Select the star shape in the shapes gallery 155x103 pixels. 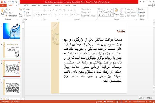tap(111, 15)
